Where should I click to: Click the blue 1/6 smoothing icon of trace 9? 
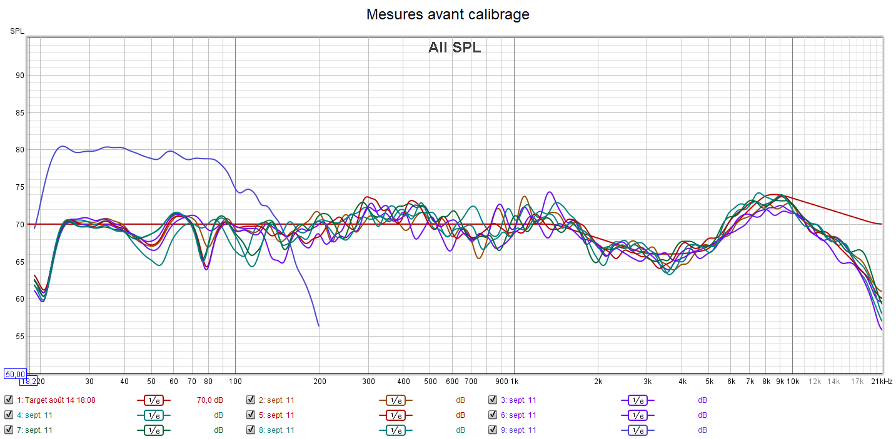pyautogui.click(x=637, y=430)
